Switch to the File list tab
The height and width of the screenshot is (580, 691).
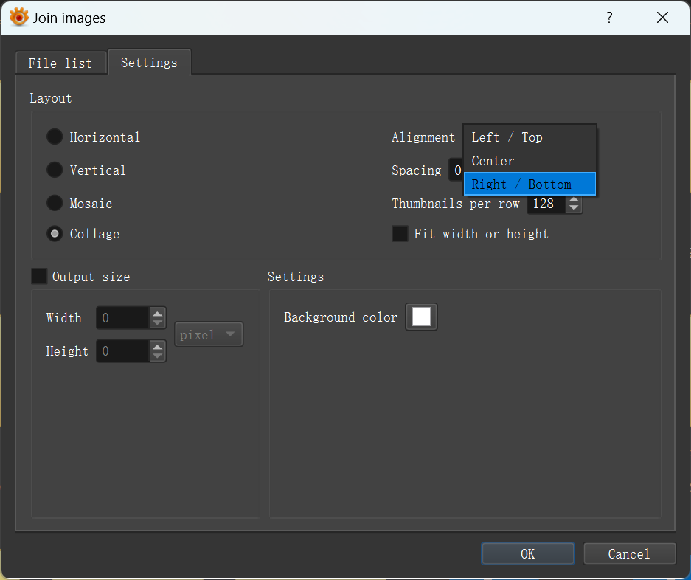pos(60,63)
